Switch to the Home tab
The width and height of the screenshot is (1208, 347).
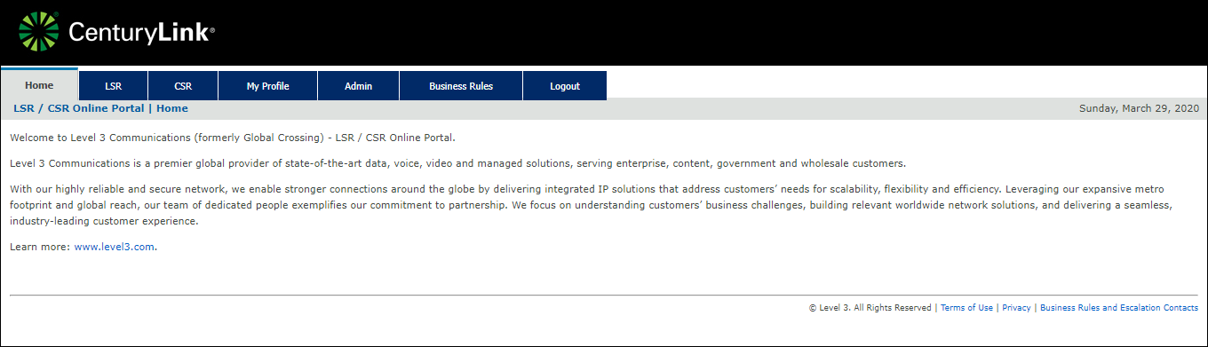coord(39,85)
